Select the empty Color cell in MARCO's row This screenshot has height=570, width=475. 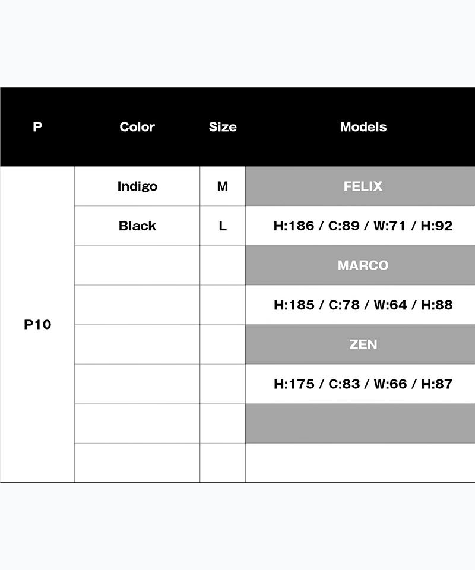[x=137, y=265]
